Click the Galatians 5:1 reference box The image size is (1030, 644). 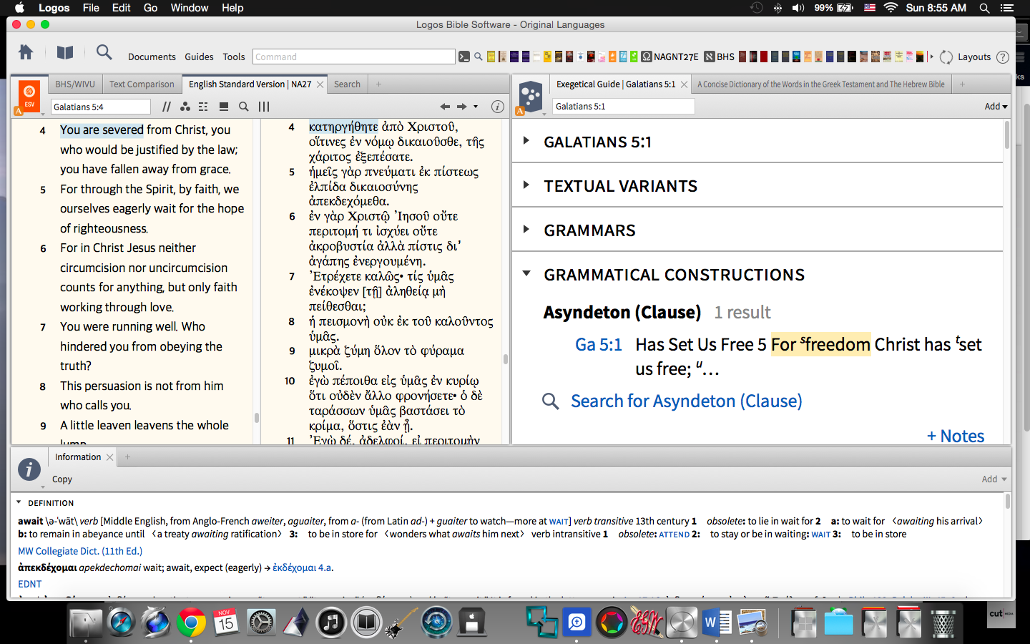(624, 107)
